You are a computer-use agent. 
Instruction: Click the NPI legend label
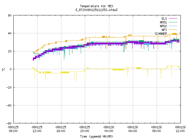(x=164, y=30)
